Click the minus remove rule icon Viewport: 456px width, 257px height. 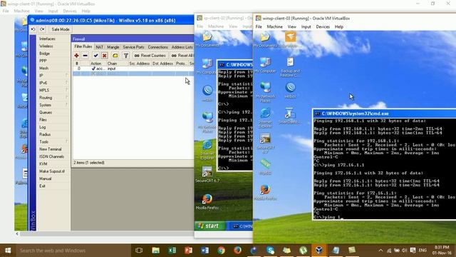(85, 56)
